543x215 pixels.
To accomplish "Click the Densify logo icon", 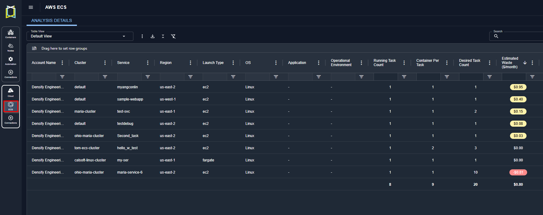I will [x=11, y=12].
